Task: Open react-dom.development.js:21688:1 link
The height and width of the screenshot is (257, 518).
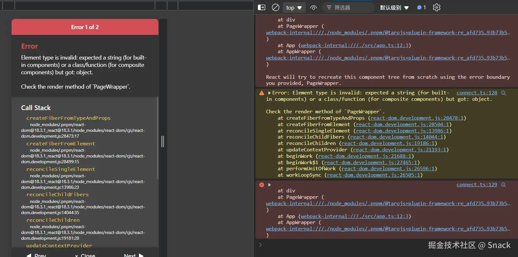Action: click(365, 156)
